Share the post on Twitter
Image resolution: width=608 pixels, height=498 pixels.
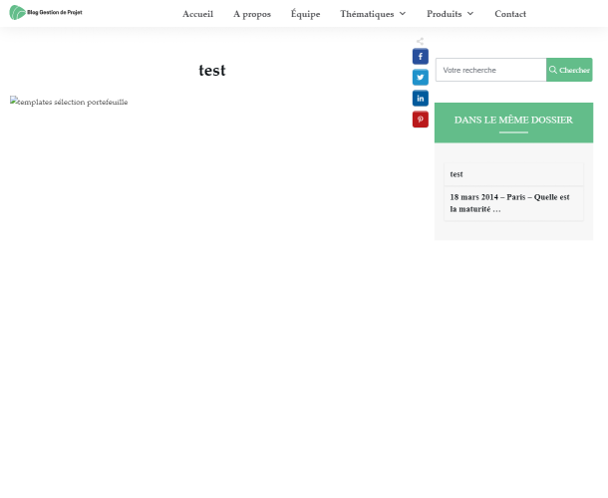(421, 78)
